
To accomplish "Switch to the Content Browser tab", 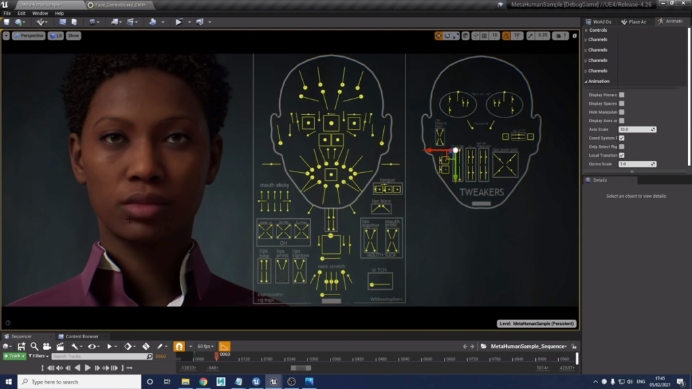I will coord(82,336).
